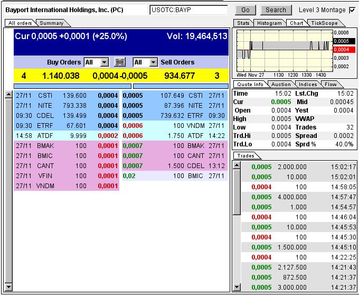359x296 pixels.
Task: Click the trade at 14:58:05
Action: pyautogui.click(x=299, y=187)
